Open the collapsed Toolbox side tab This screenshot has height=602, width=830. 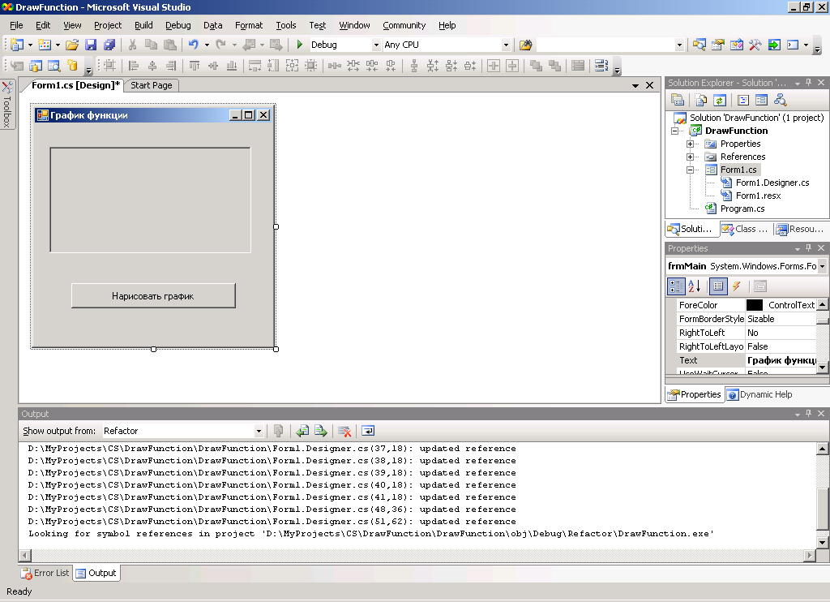(x=7, y=105)
